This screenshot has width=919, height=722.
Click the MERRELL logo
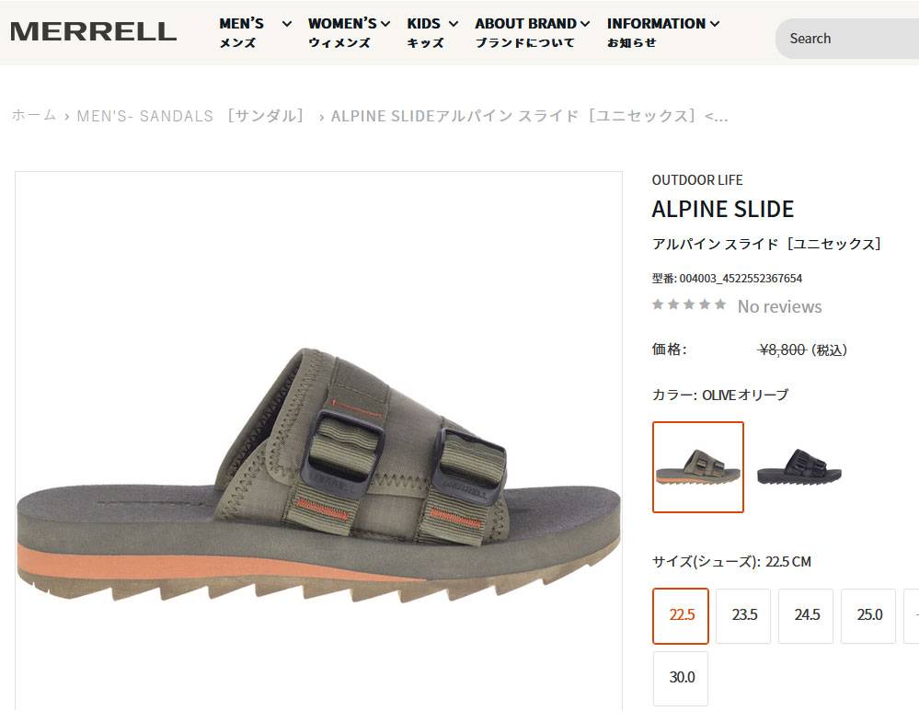click(x=93, y=31)
